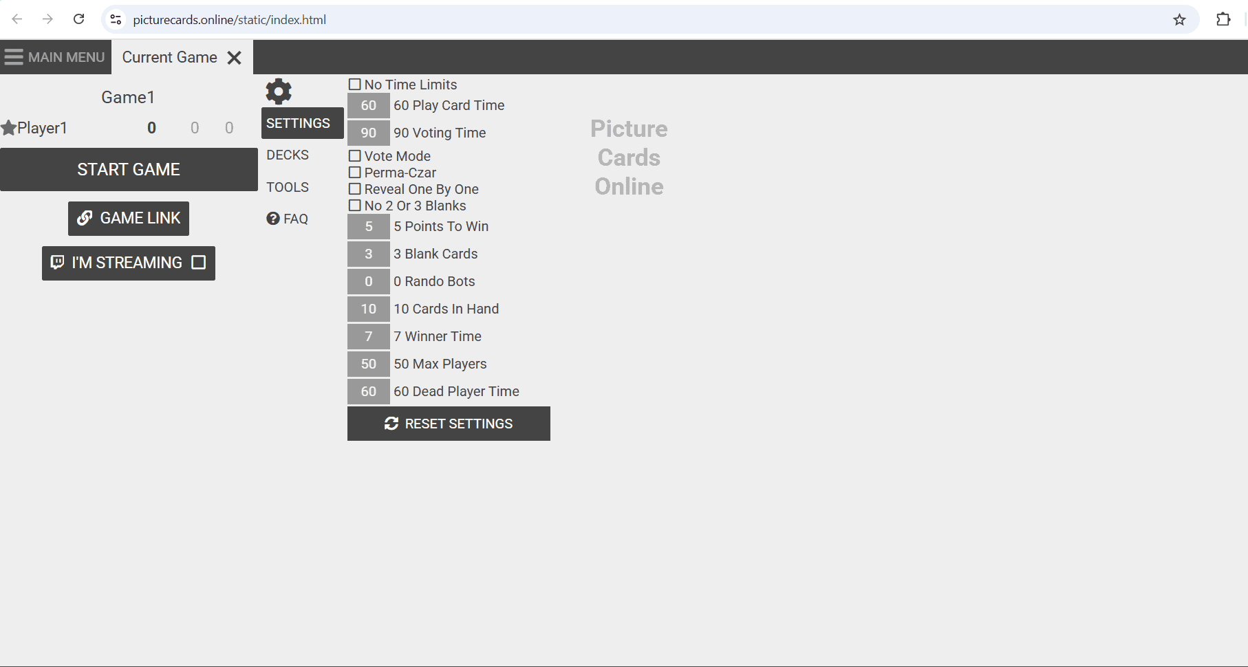Reload the page with the browser refresh icon
Screen dimensions: 1248x667
79,19
